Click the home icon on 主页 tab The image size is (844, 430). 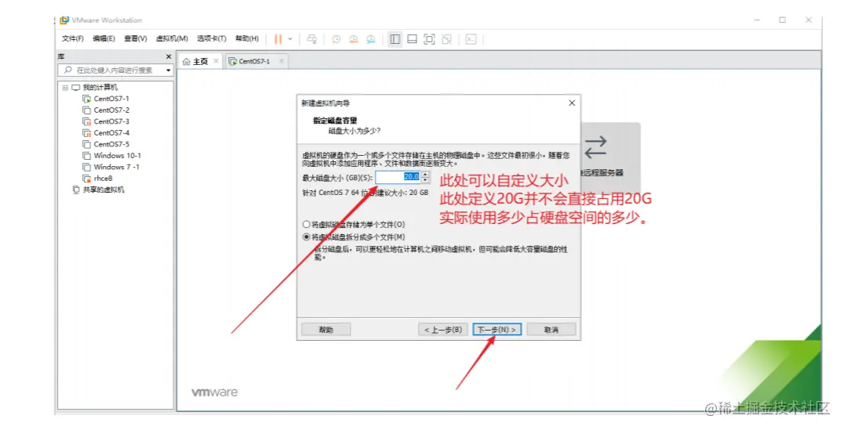186,61
